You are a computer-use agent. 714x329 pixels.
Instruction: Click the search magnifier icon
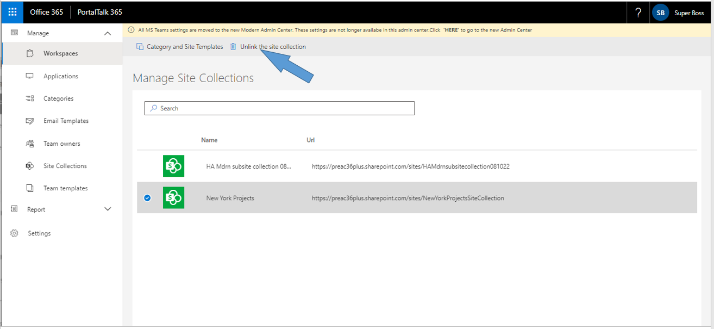(154, 108)
